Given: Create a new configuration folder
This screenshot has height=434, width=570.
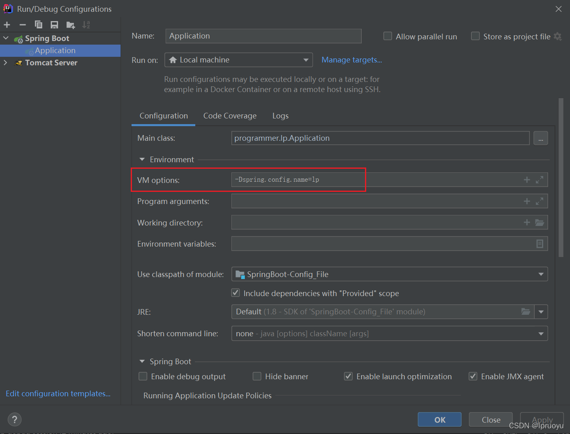Looking at the screenshot, I should tap(71, 25).
